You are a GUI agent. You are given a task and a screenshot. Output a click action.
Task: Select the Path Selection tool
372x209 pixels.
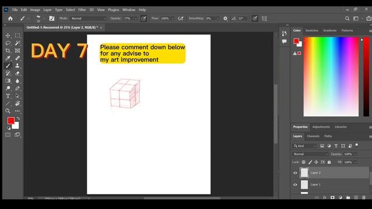(x=17, y=96)
